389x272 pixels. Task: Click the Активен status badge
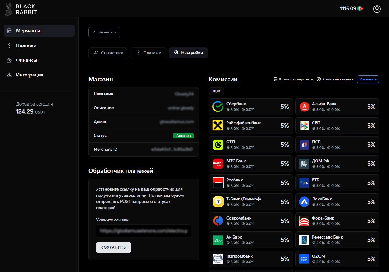coord(184,135)
